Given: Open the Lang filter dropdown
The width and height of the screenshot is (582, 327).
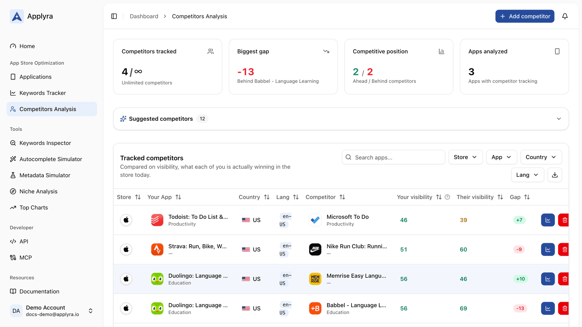Looking at the screenshot, I should pos(527,175).
